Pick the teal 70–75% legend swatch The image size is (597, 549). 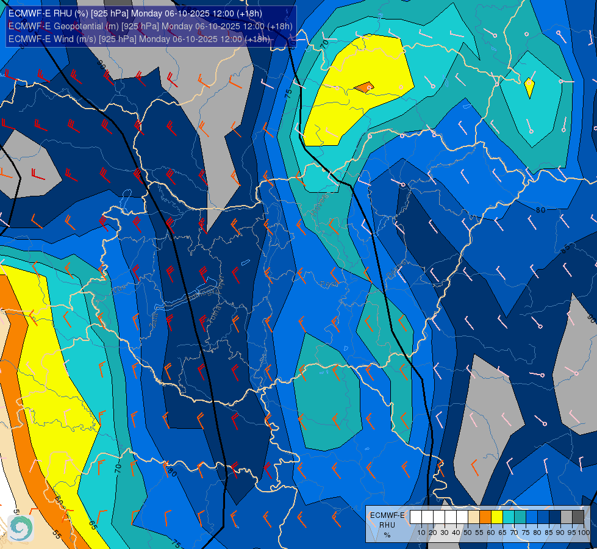pos(520,517)
